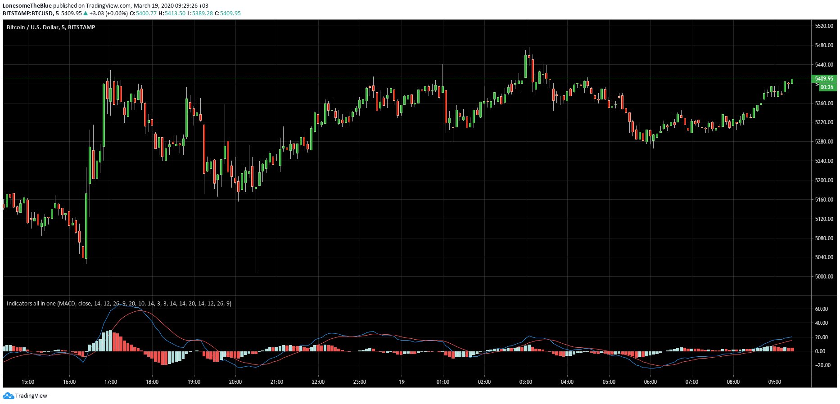
Task: Click the 20.00 indicator axis label
Action: [x=822, y=337]
